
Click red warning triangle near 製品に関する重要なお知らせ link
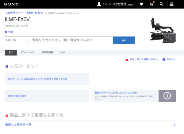127,60
